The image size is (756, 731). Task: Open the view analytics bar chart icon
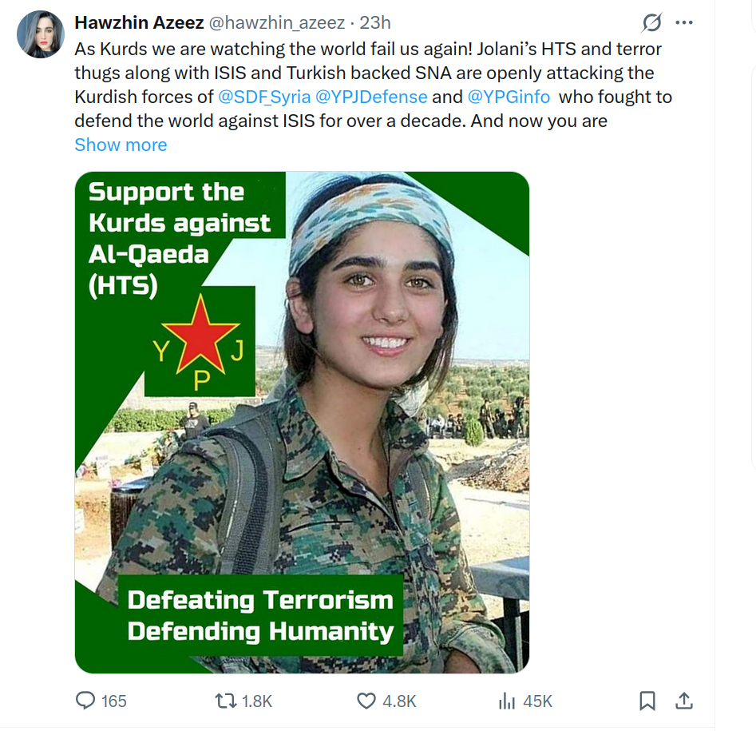click(507, 701)
